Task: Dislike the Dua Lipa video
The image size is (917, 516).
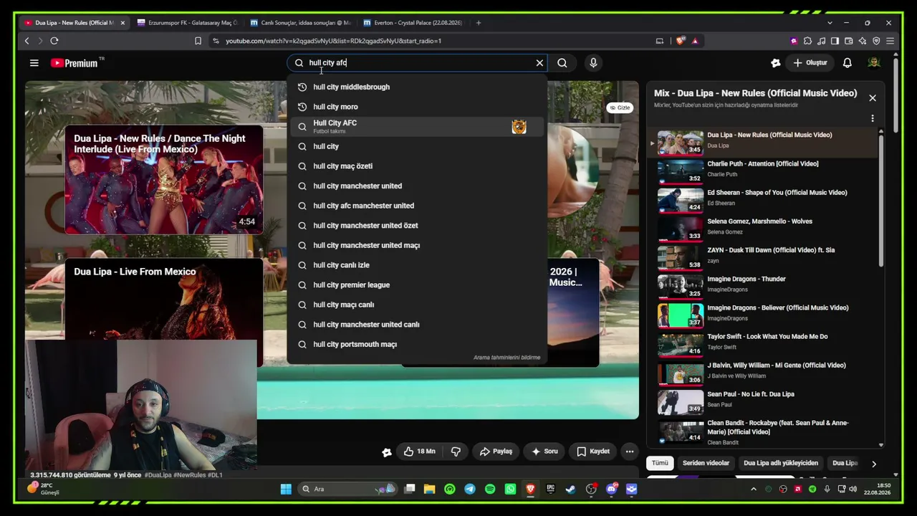Action: tap(456, 451)
